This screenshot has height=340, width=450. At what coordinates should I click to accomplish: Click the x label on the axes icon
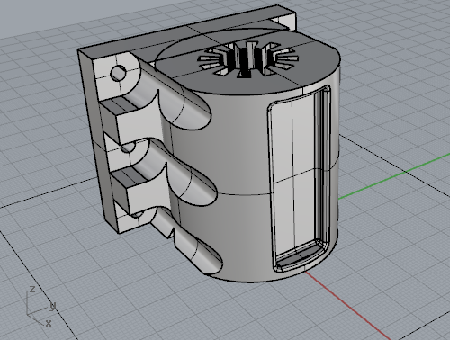coord(49,323)
